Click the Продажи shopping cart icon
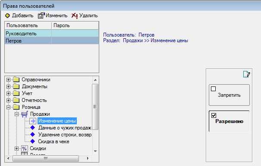Viewport: 261px width, 166px height. coord(25,114)
